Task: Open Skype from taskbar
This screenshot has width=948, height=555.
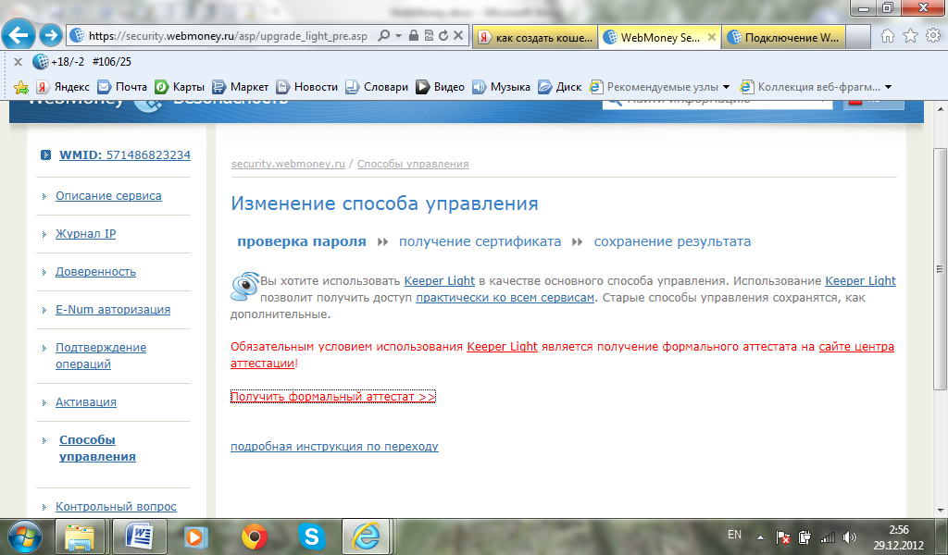Action: coord(311,536)
